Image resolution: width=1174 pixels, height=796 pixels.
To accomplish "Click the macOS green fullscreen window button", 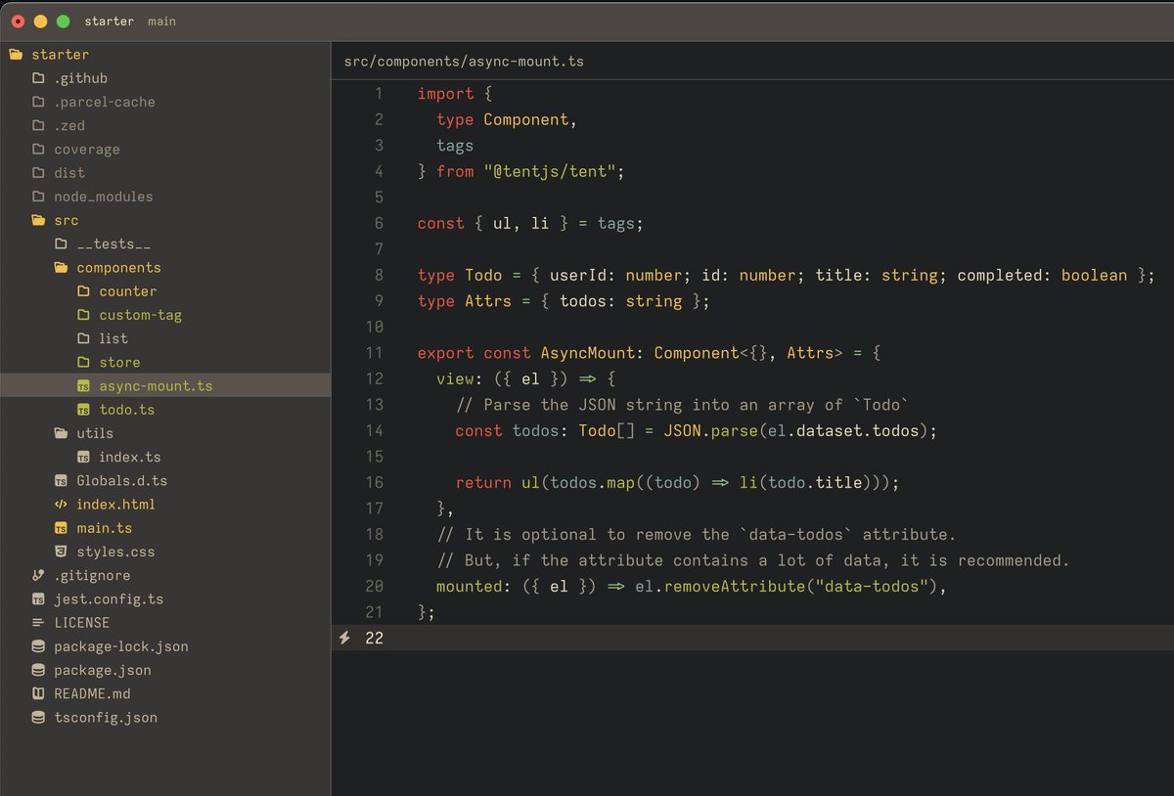I will tap(64, 21).
